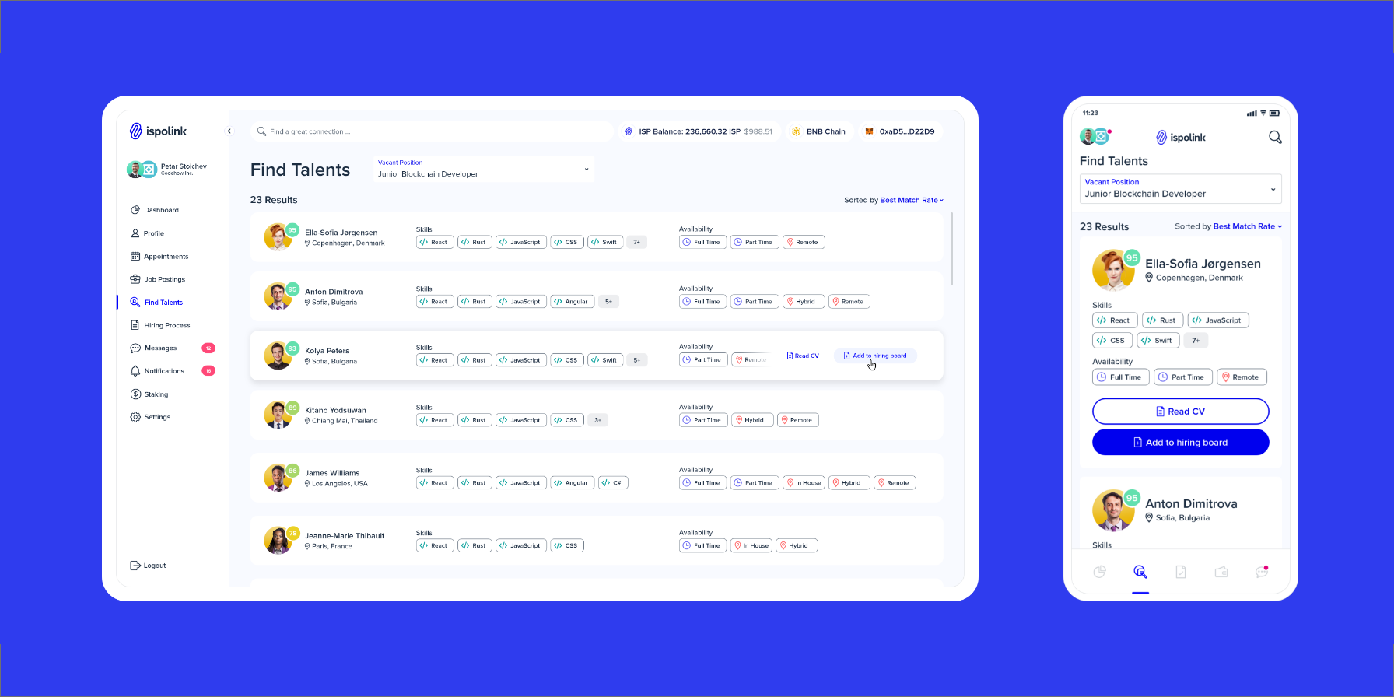Click the BNB Chain network button
This screenshot has width=1394, height=697.
pos(819,131)
